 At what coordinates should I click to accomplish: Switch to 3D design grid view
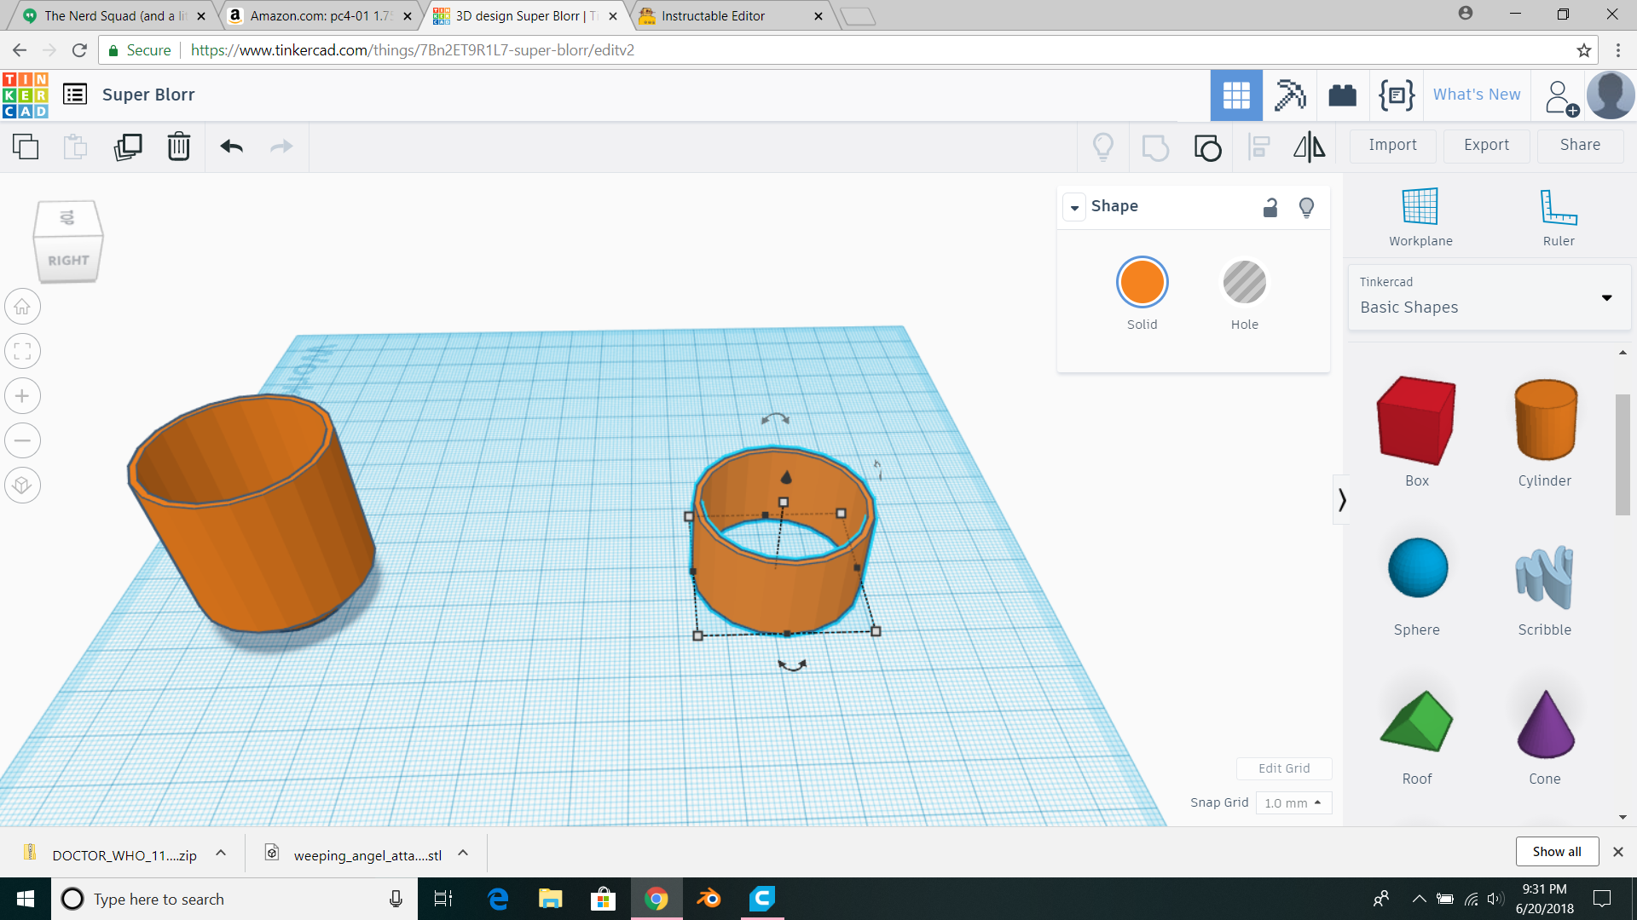click(x=1236, y=95)
